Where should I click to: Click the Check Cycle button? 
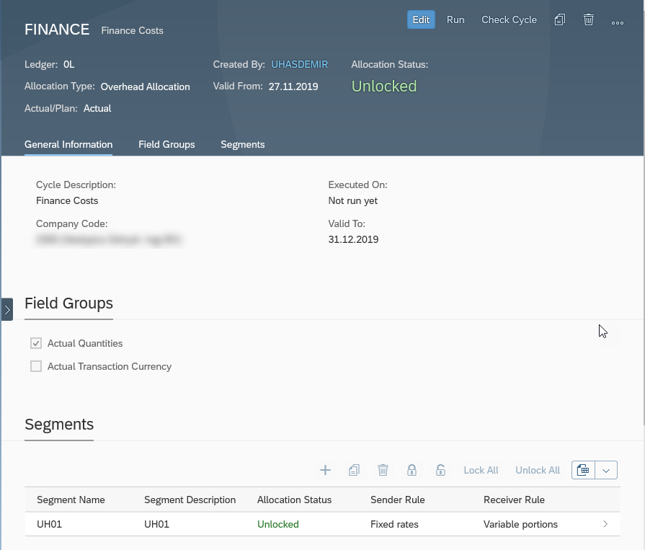pos(509,20)
